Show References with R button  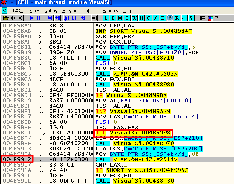pos(177,18)
